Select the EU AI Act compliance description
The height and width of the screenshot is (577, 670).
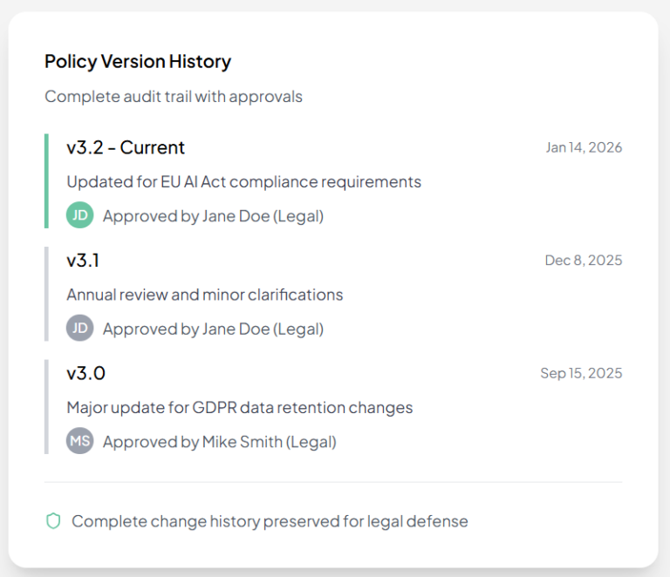coord(243,181)
